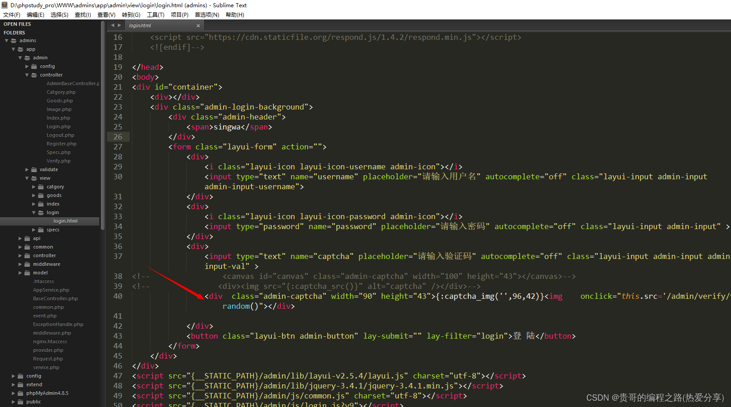The height and width of the screenshot is (407, 731).
Task: Open AppService.php file
Action: click(51, 290)
